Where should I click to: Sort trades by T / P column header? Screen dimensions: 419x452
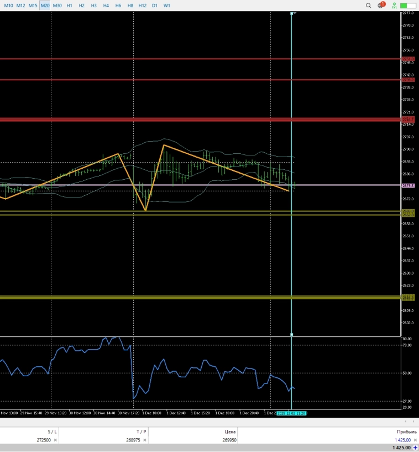(141, 432)
